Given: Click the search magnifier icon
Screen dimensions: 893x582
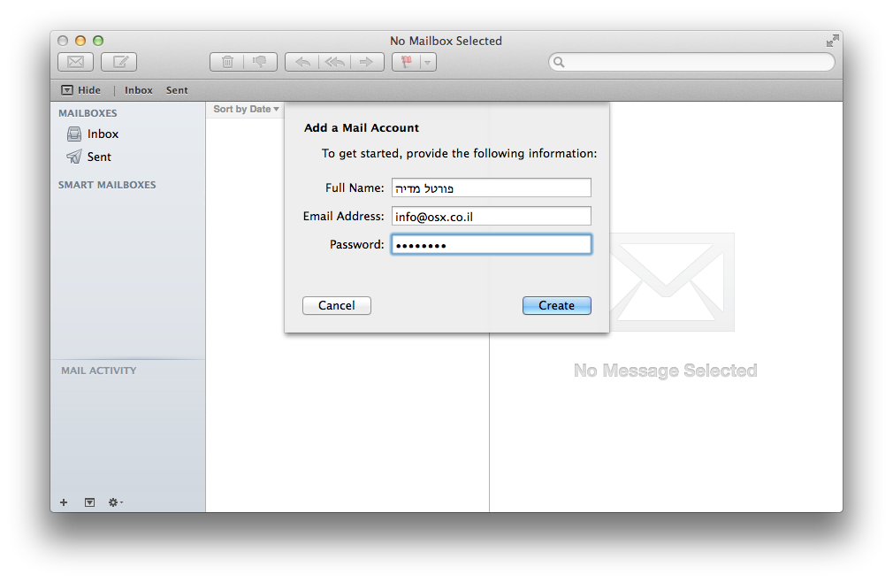Looking at the screenshot, I should [x=559, y=62].
